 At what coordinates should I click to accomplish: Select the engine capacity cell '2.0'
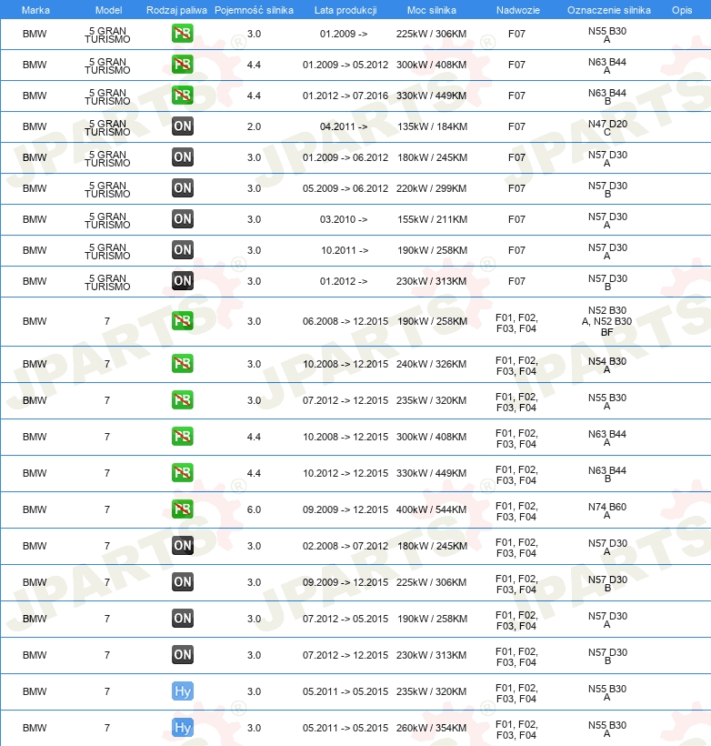click(x=254, y=126)
